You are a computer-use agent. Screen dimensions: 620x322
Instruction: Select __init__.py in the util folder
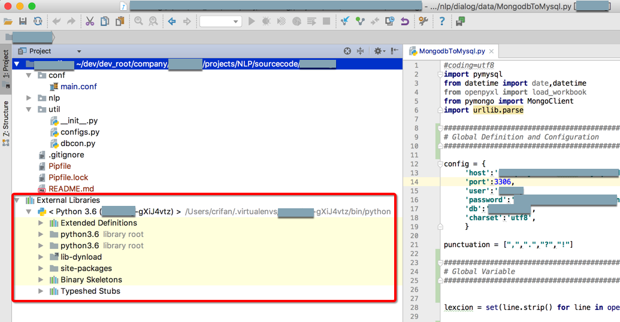click(x=78, y=121)
